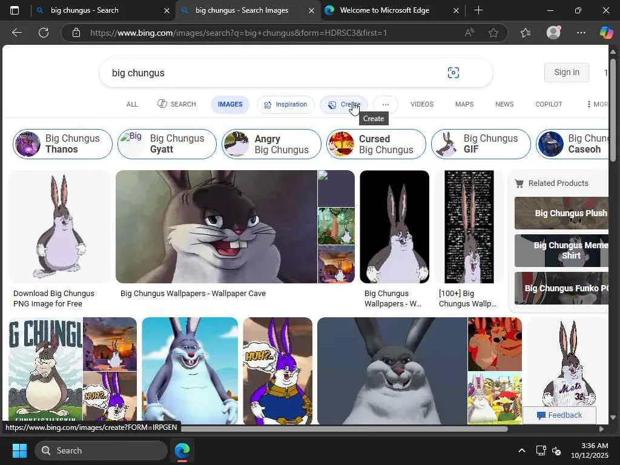Screen dimensions: 620x465
Task: Click the vertical page scrollbar thumb
Action: click(613, 110)
